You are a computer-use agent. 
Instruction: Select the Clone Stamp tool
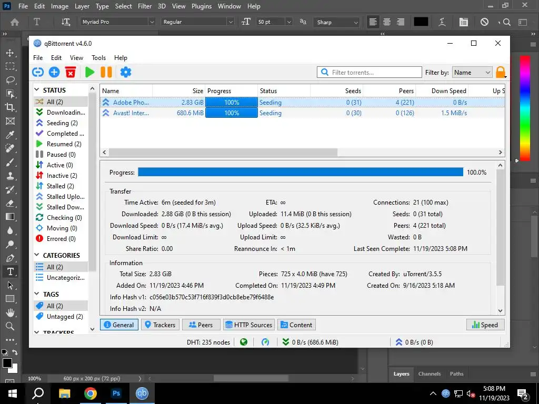(10, 176)
